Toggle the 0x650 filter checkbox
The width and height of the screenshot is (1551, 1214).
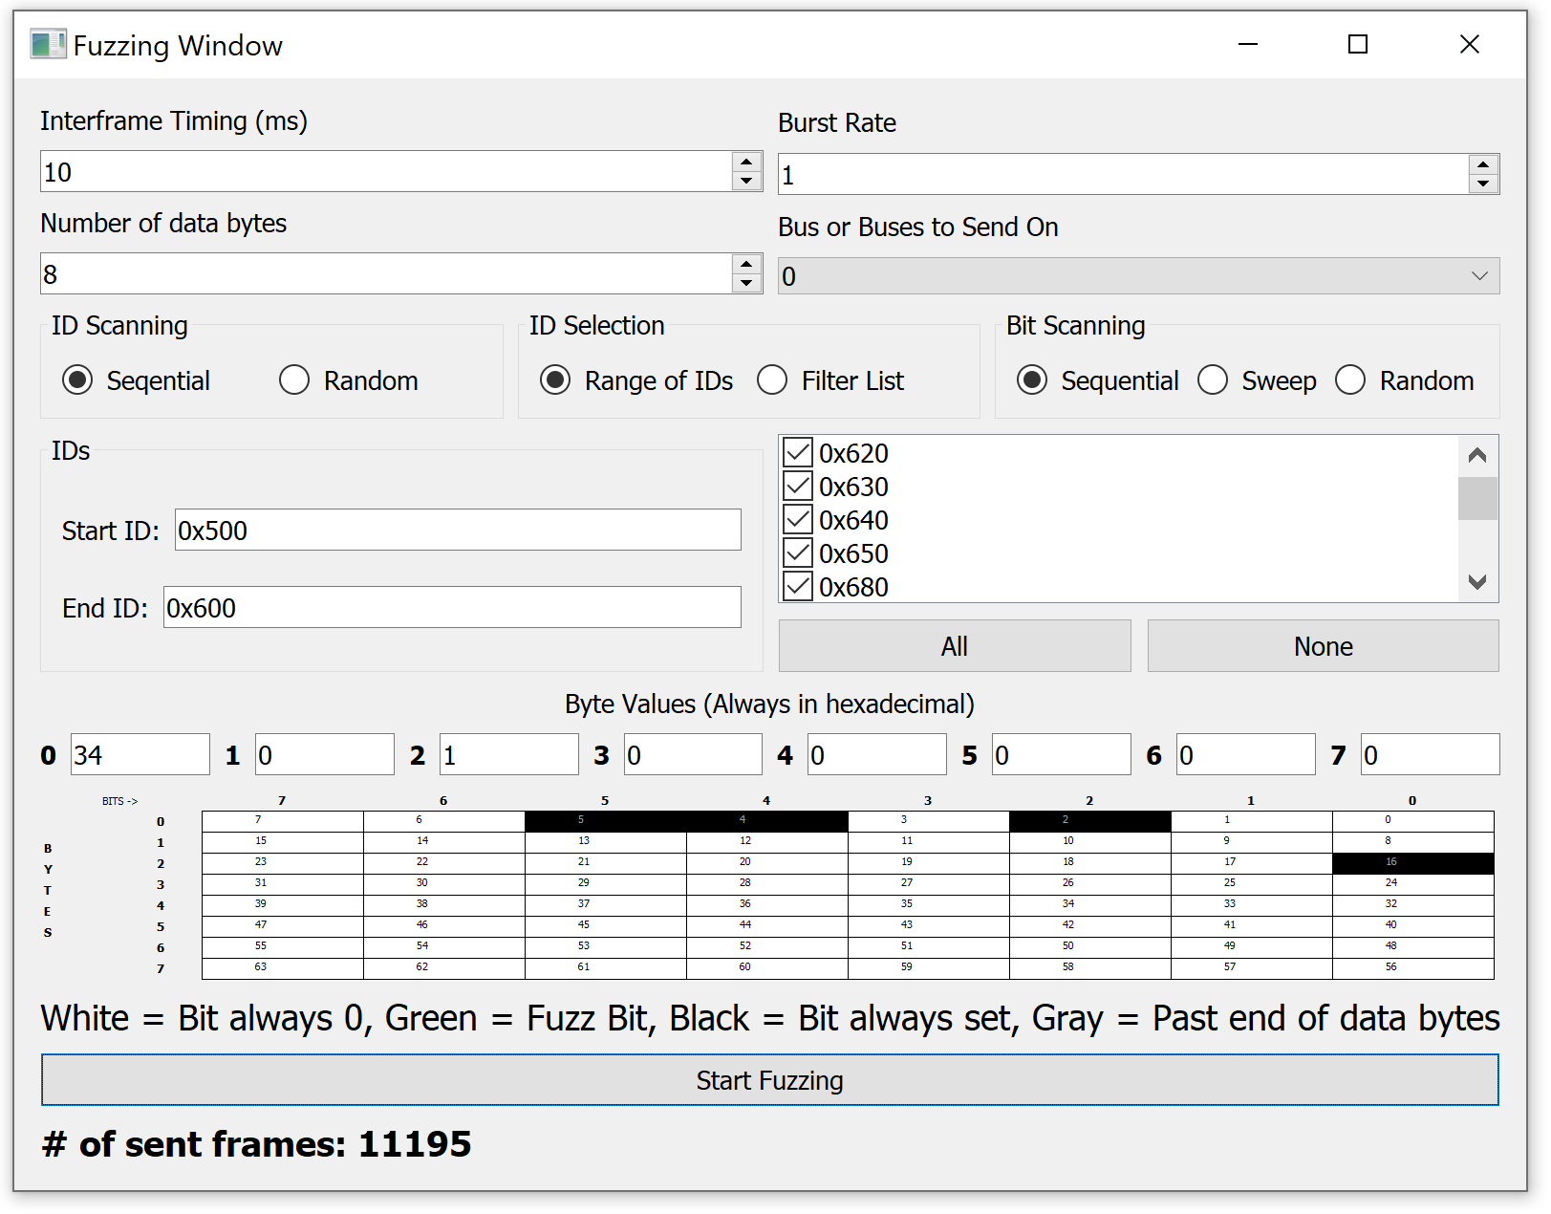coord(798,553)
